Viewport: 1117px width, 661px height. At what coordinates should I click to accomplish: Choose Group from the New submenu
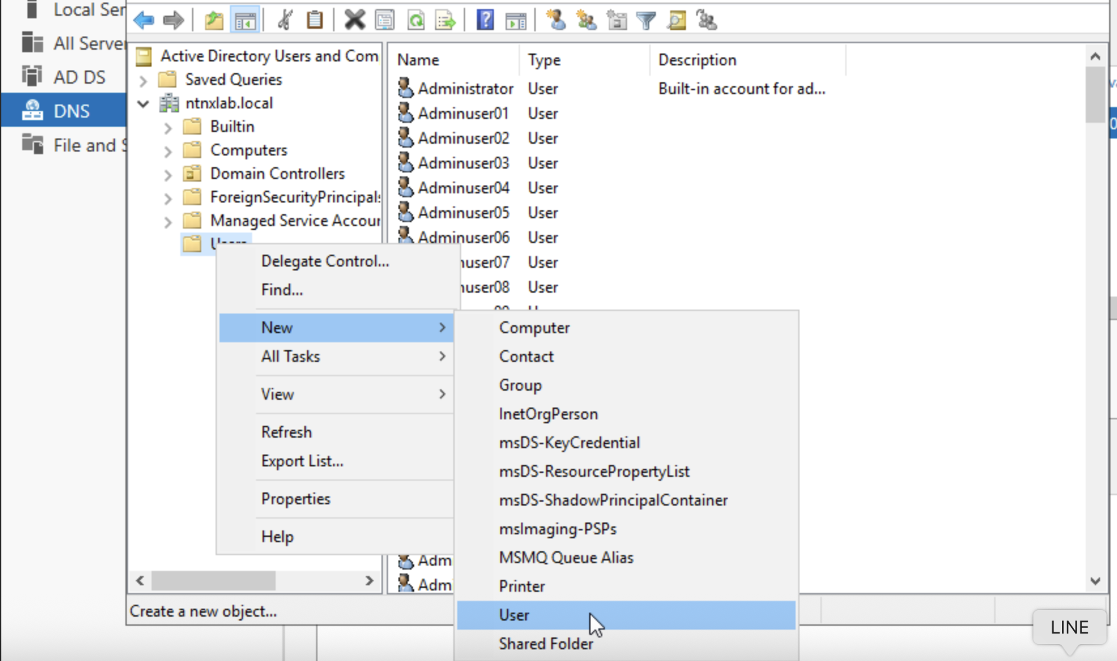pyautogui.click(x=520, y=385)
